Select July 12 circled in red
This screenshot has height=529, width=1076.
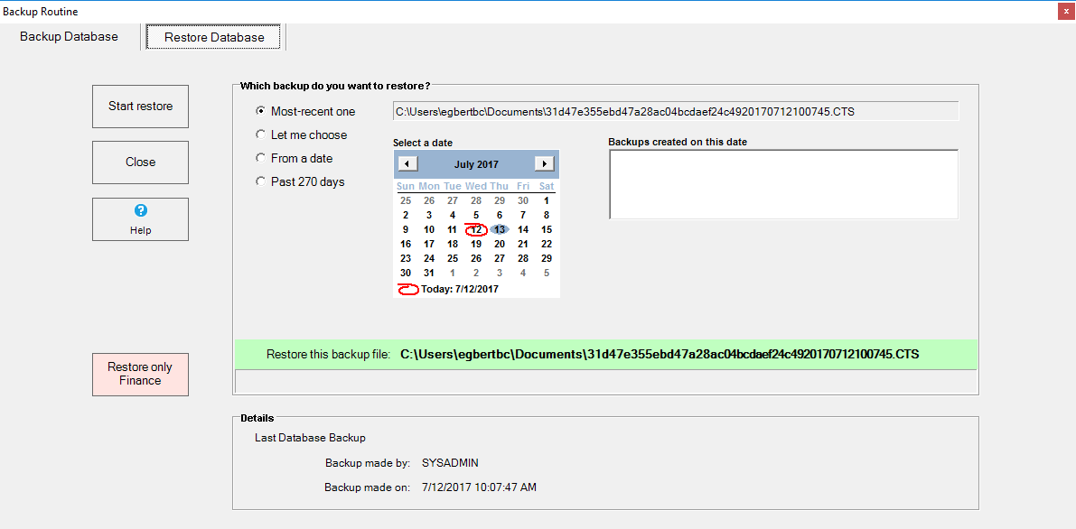click(476, 229)
